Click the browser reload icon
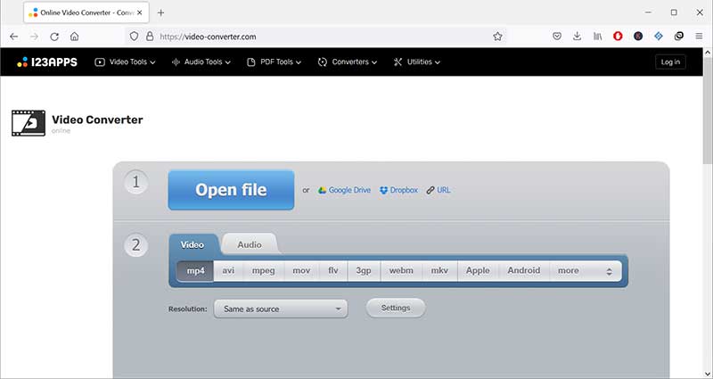The height and width of the screenshot is (379, 713). 54,37
